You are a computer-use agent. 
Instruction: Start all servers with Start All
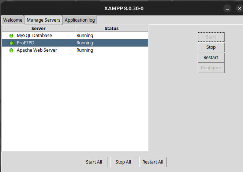point(94,162)
